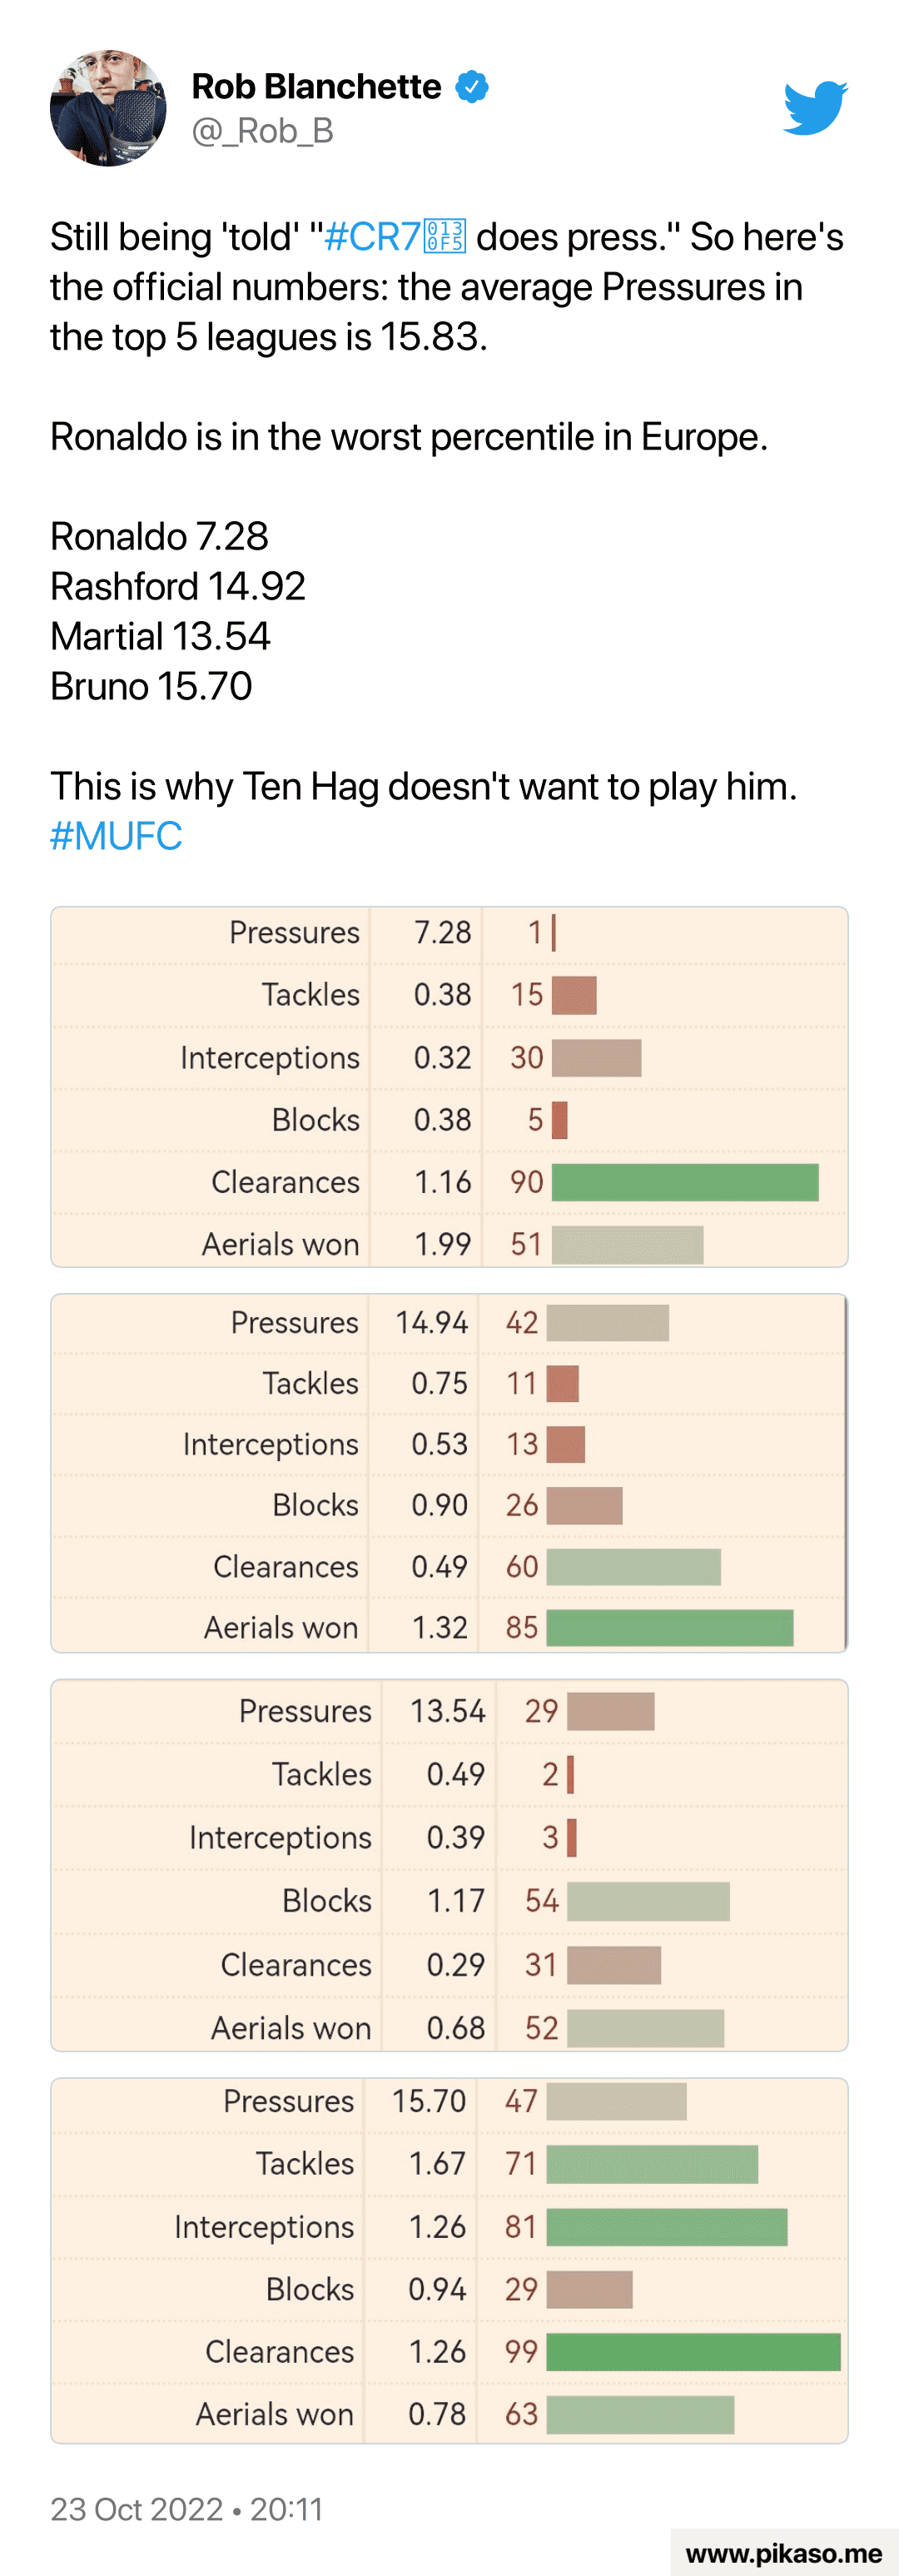Open the first stats table image

(x=449, y=1087)
